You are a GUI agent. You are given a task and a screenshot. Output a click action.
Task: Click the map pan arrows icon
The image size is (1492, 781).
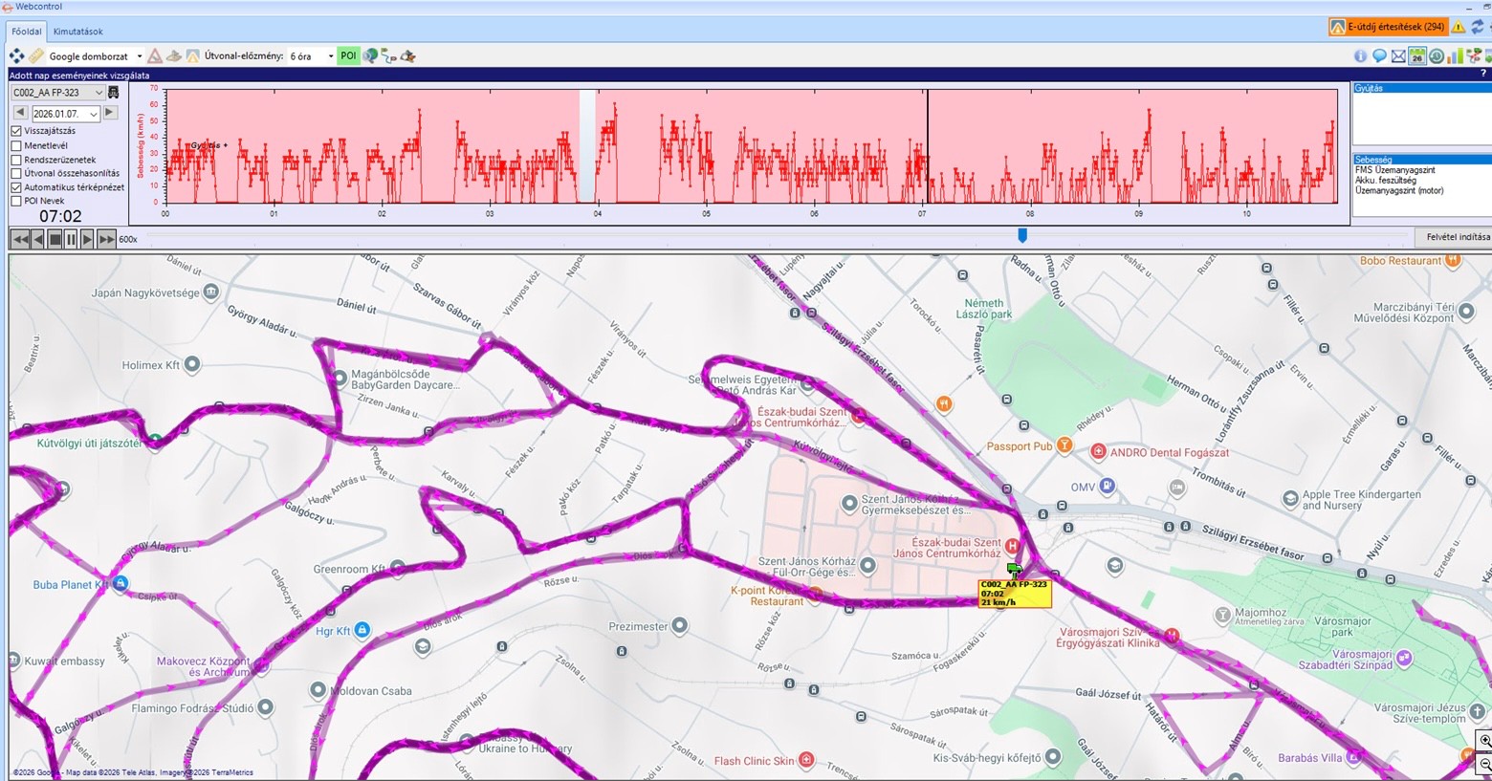(x=16, y=56)
